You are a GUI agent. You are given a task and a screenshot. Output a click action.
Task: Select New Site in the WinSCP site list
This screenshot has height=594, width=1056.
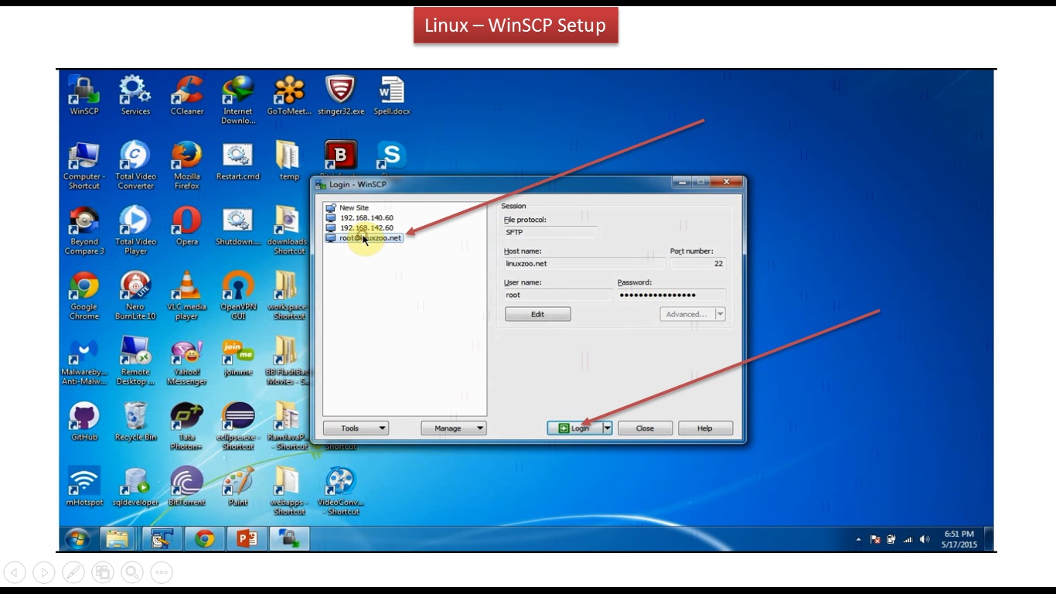(354, 208)
